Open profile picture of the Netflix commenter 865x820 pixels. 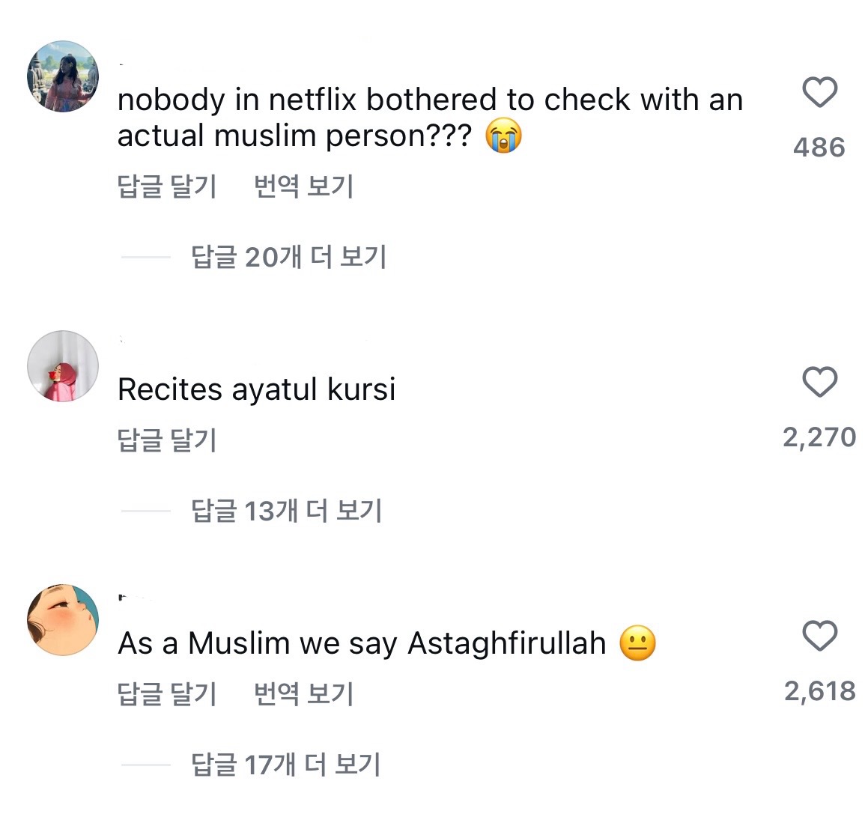(63, 76)
